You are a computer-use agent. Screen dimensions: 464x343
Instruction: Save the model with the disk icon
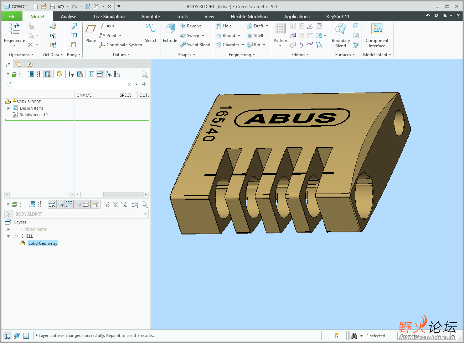point(52,6)
